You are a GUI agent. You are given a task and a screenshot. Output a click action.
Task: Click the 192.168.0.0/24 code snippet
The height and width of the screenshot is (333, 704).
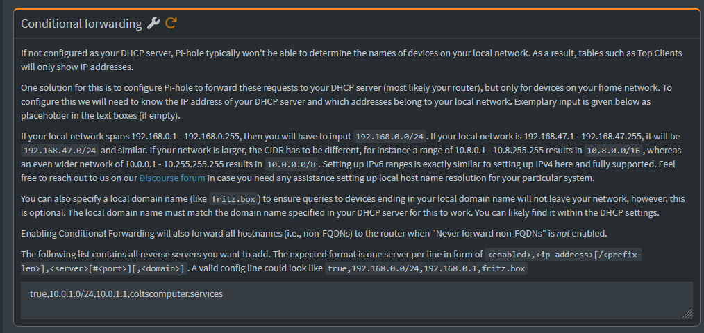point(391,136)
